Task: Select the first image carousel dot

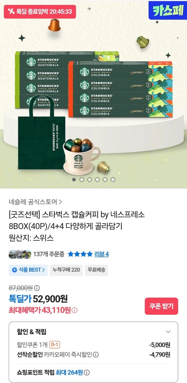Action: point(74,180)
